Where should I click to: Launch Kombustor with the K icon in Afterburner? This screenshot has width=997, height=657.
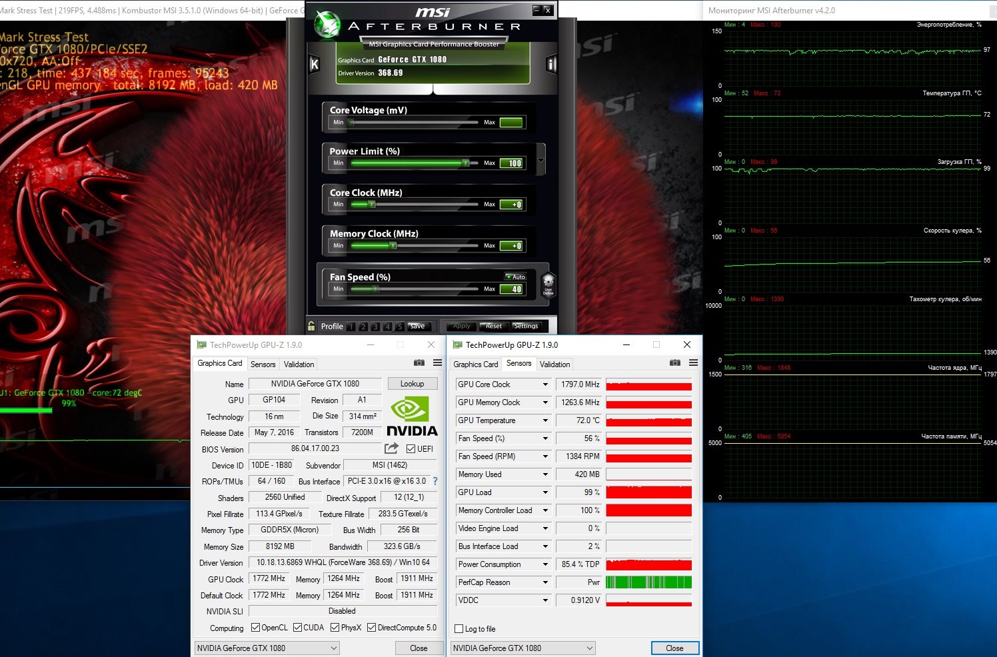[x=315, y=64]
